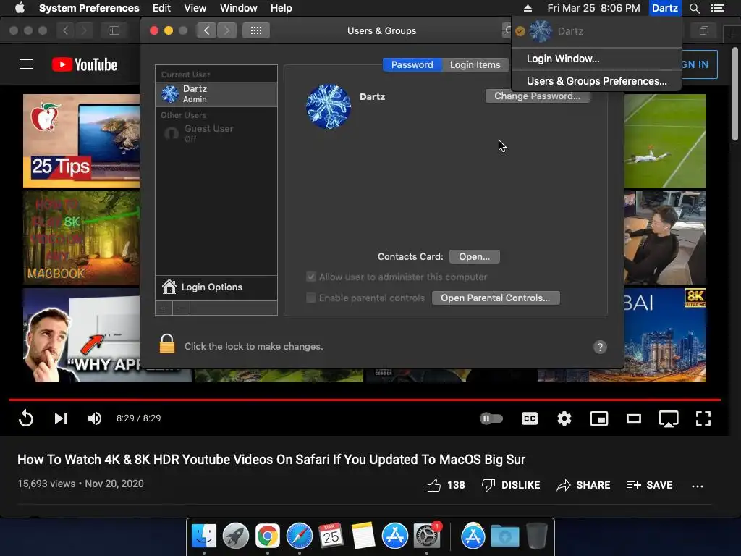Enable miniplayer mode

pyautogui.click(x=598, y=418)
